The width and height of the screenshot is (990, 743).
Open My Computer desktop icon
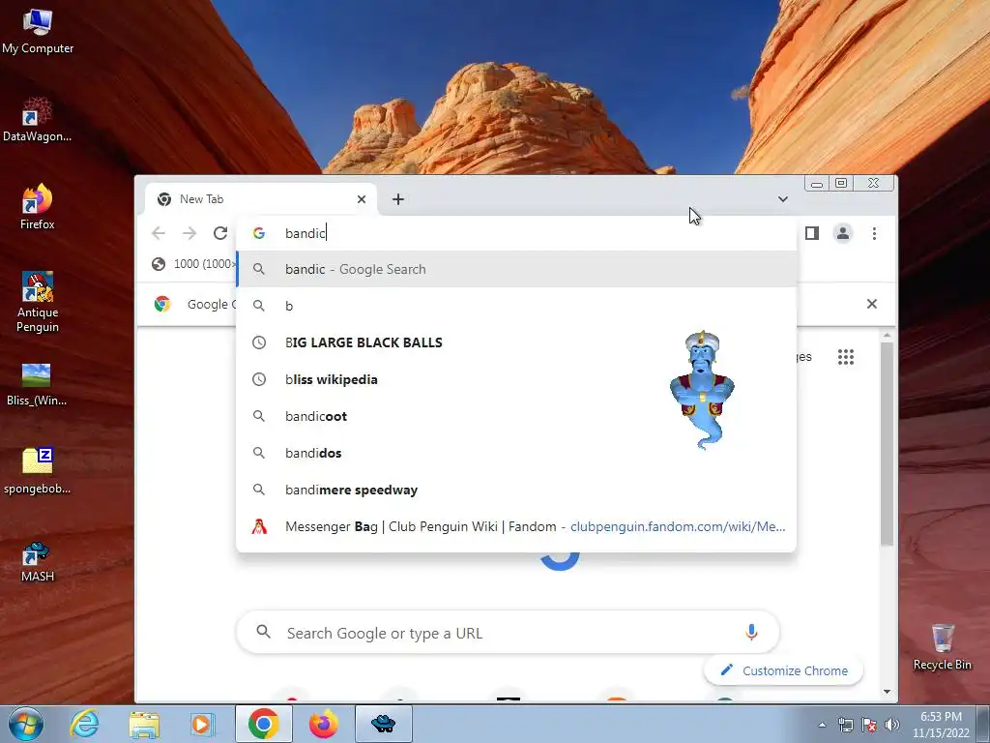point(38,32)
